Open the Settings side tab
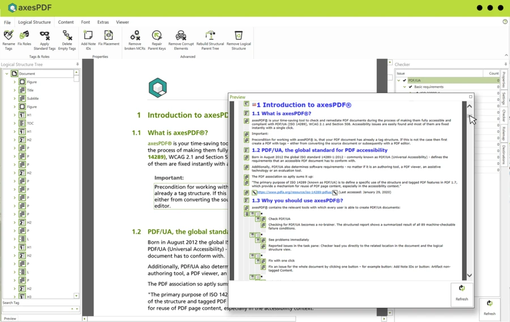 pyautogui.click(x=504, y=99)
